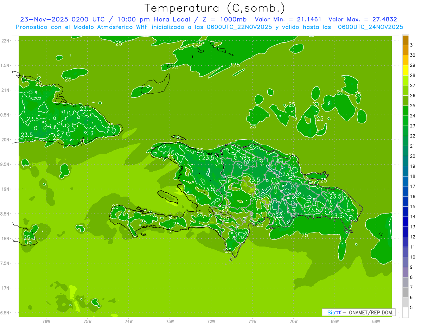Click the "24" value on the color legend
The height and width of the screenshot is (326, 422).
[x=413, y=116]
